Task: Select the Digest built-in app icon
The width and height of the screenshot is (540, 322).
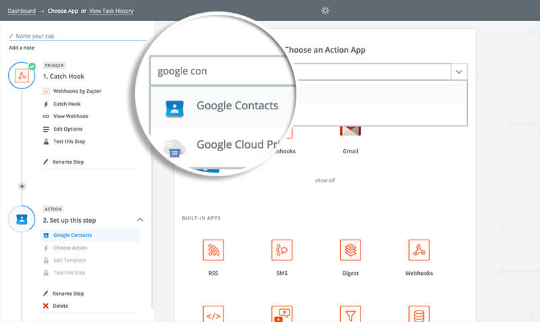Action: [x=350, y=250]
